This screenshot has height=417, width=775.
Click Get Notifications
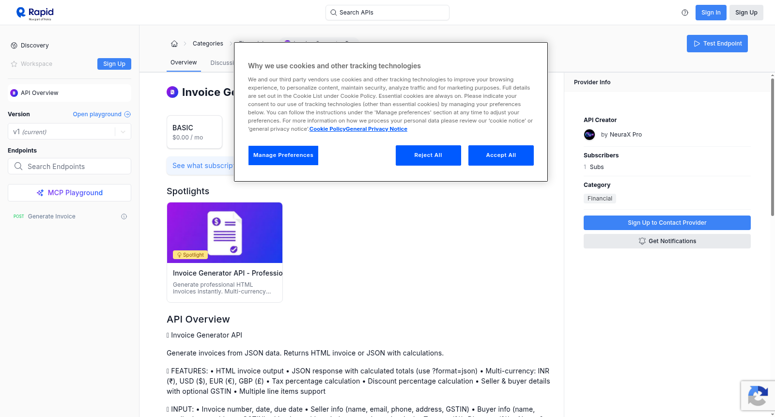(x=667, y=241)
